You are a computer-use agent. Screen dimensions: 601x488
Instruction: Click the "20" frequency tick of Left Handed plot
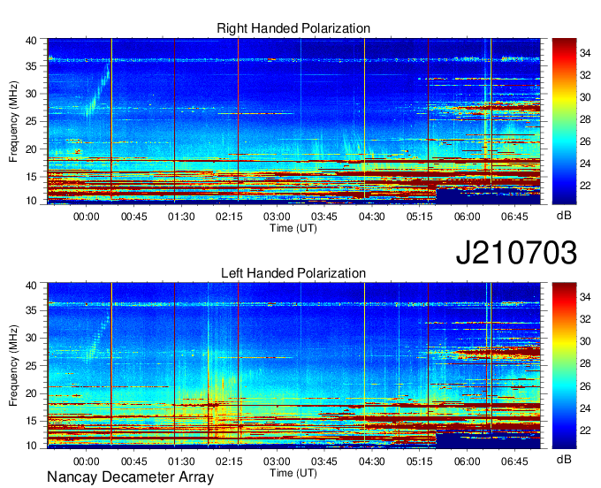coord(32,393)
